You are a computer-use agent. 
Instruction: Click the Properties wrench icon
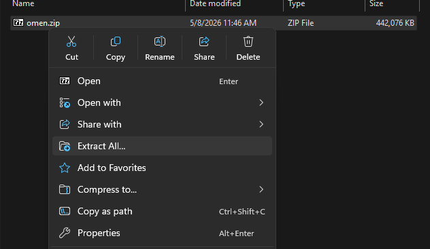point(65,233)
